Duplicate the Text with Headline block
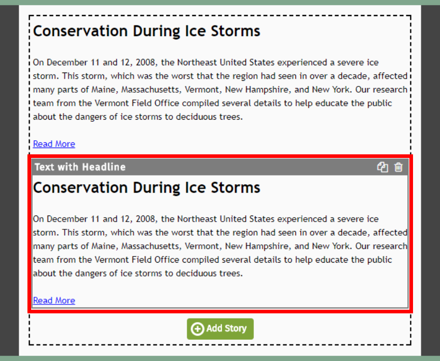Viewport: 440px width, 361px height. pos(382,167)
